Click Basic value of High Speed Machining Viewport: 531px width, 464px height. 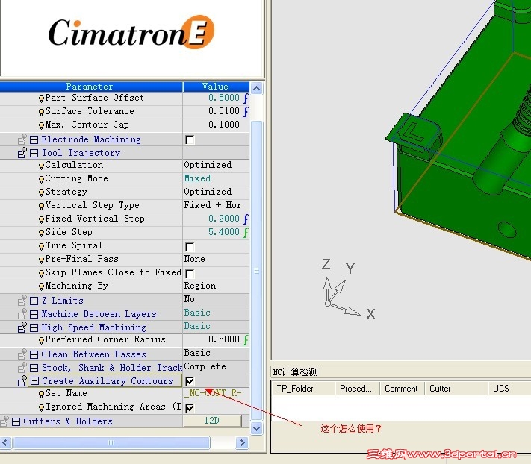pos(197,326)
